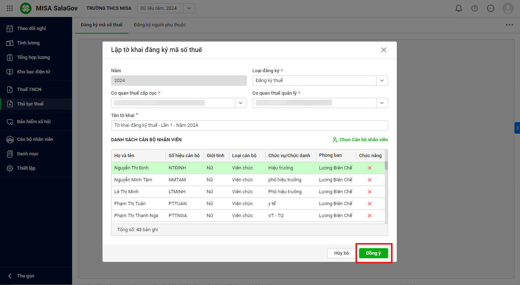Image resolution: width=520 pixels, height=285 pixels.
Task: Open Cơ quan thuế cấp cục dropdown
Action: 241,103
